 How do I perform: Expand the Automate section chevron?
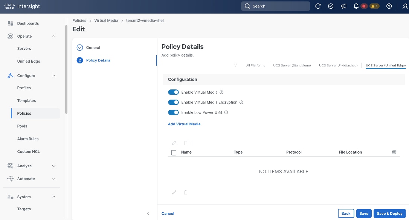(x=54, y=179)
